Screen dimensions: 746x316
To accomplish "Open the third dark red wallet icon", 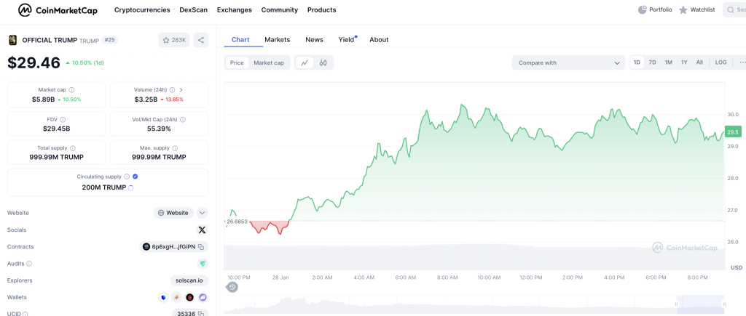I will 190,298.
